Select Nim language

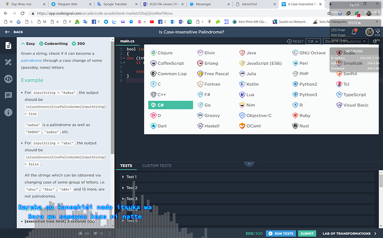[x=247, y=105]
